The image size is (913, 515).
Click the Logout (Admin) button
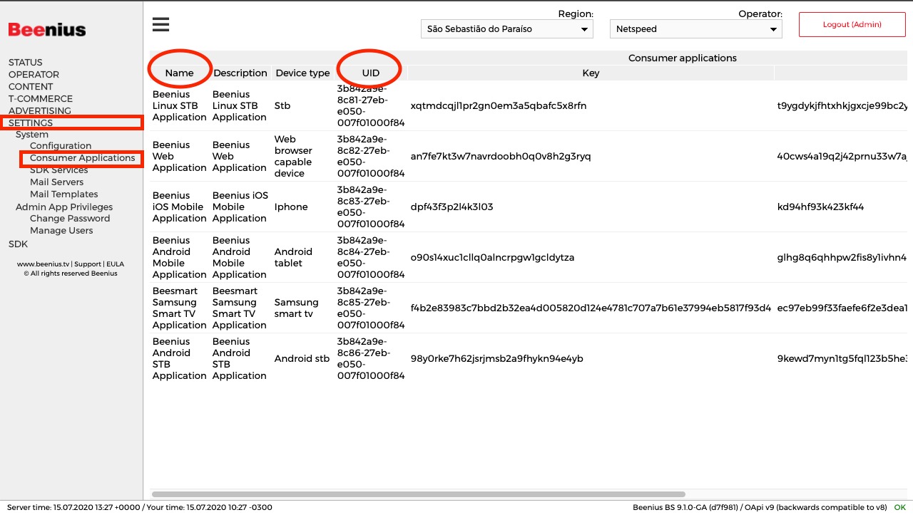click(852, 24)
